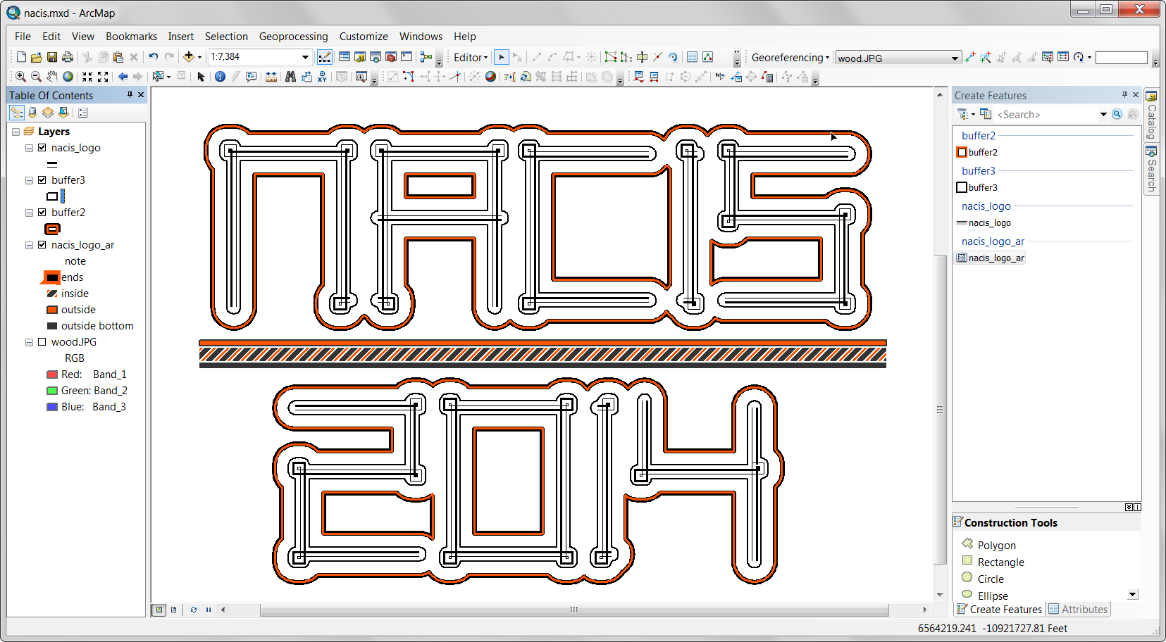Click the outside orange symbol swatch

[52, 310]
